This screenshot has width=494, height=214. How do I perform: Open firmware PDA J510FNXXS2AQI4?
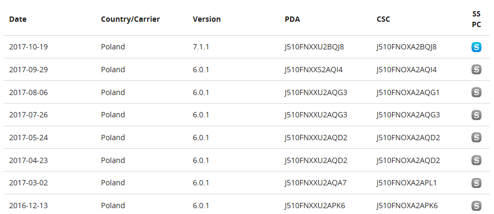pyautogui.click(x=313, y=70)
